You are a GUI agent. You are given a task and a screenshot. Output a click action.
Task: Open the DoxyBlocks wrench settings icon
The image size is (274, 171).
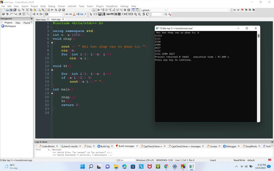coord(28,14)
